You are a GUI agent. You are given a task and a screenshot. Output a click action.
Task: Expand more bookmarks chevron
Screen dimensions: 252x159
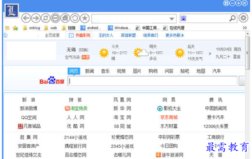tap(244, 28)
